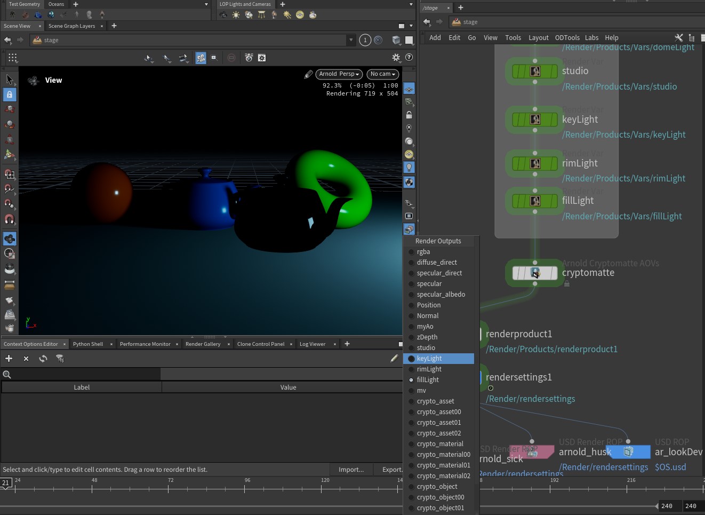Choose the rgba render output option
Image resolution: width=705 pixels, height=515 pixels.
pyautogui.click(x=423, y=252)
